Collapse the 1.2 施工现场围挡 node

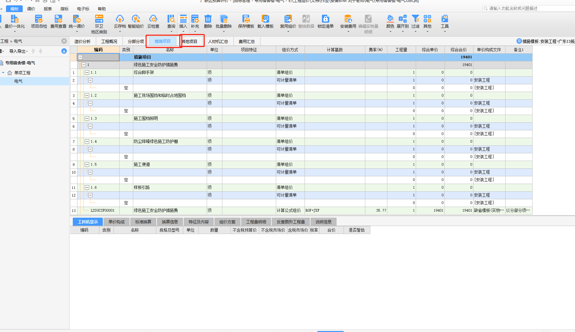point(87,95)
